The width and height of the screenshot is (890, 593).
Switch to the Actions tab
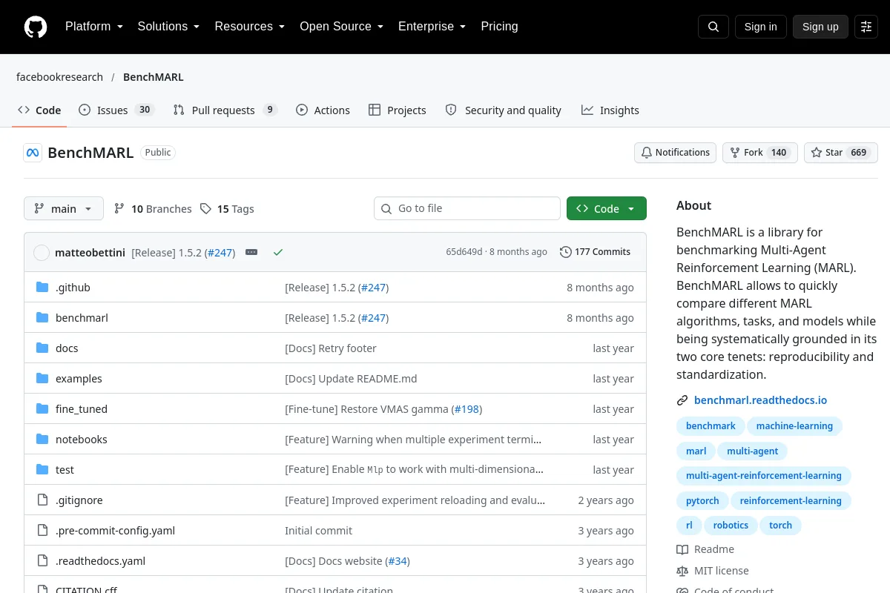[x=323, y=110]
